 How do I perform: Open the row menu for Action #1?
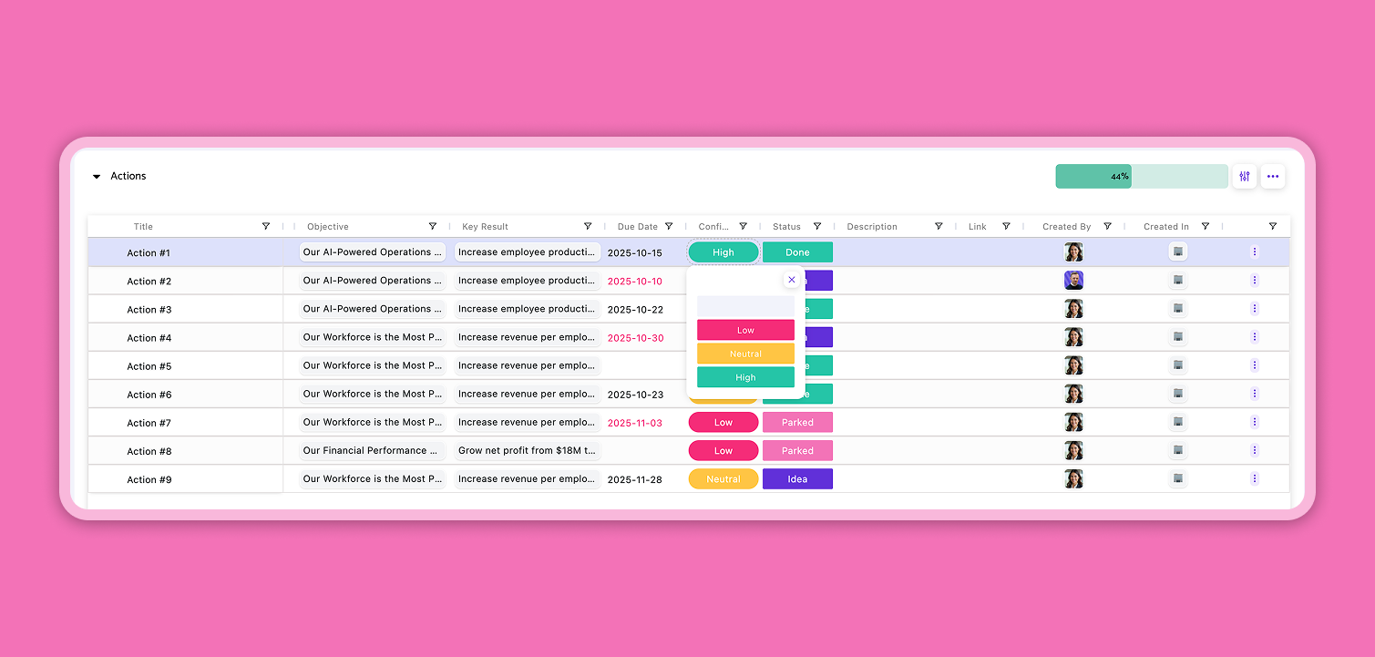click(x=1255, y=252)
